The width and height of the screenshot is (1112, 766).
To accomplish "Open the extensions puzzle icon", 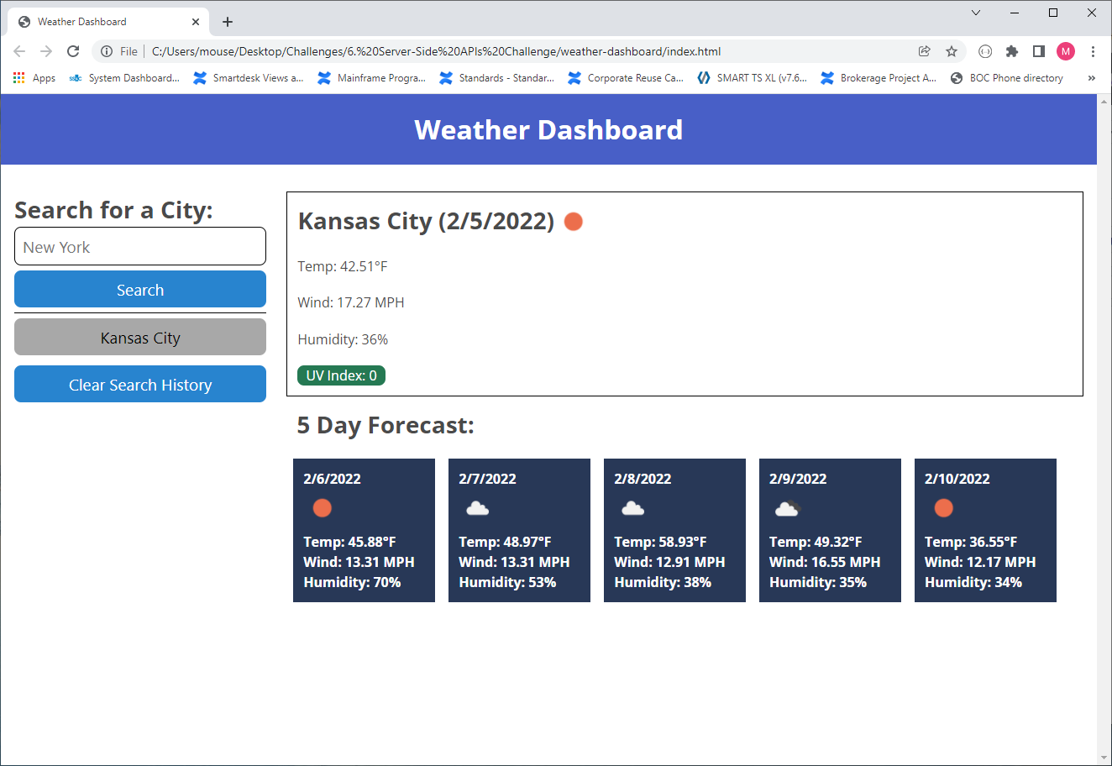I will coord(1012,51).
